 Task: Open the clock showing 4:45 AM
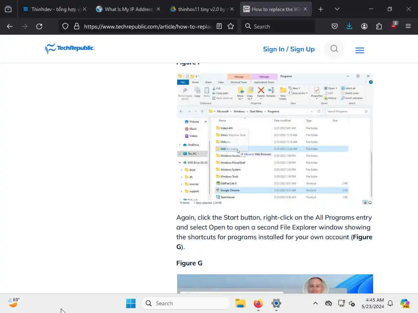(373, 303)
